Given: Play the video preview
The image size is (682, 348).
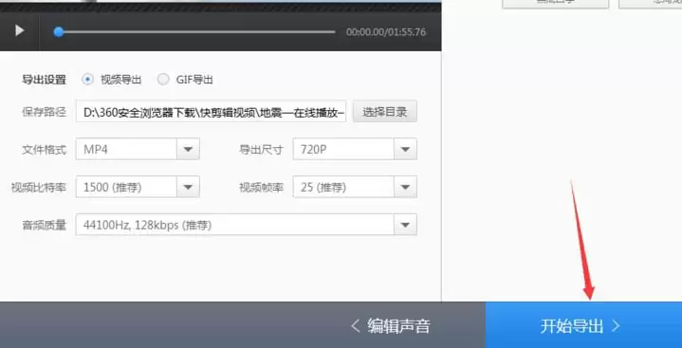Looking at the screenshot, I should point(20,30).
